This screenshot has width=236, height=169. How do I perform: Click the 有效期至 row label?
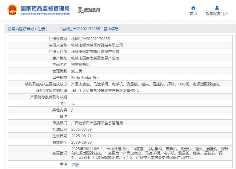click(60, 142)
